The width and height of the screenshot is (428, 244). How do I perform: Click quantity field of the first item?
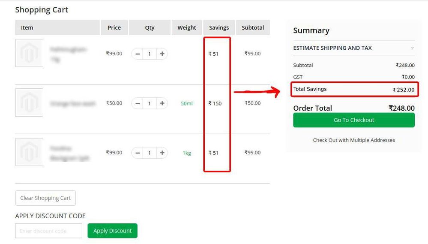pos(150,54)
